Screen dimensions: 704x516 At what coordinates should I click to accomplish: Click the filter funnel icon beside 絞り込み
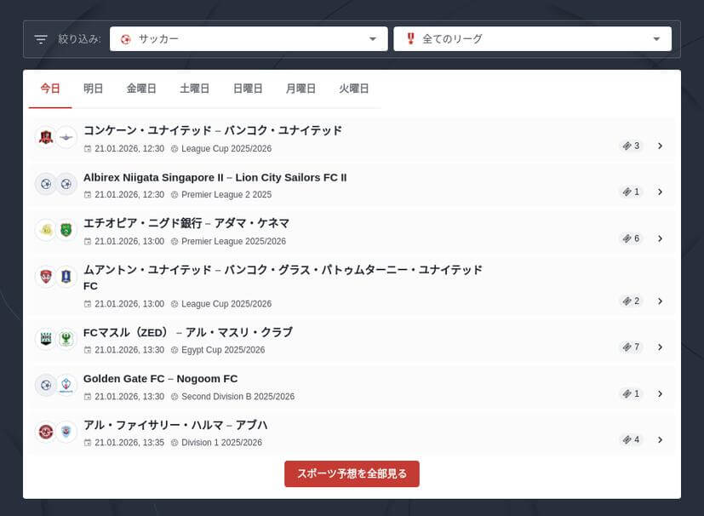point(40,38)
